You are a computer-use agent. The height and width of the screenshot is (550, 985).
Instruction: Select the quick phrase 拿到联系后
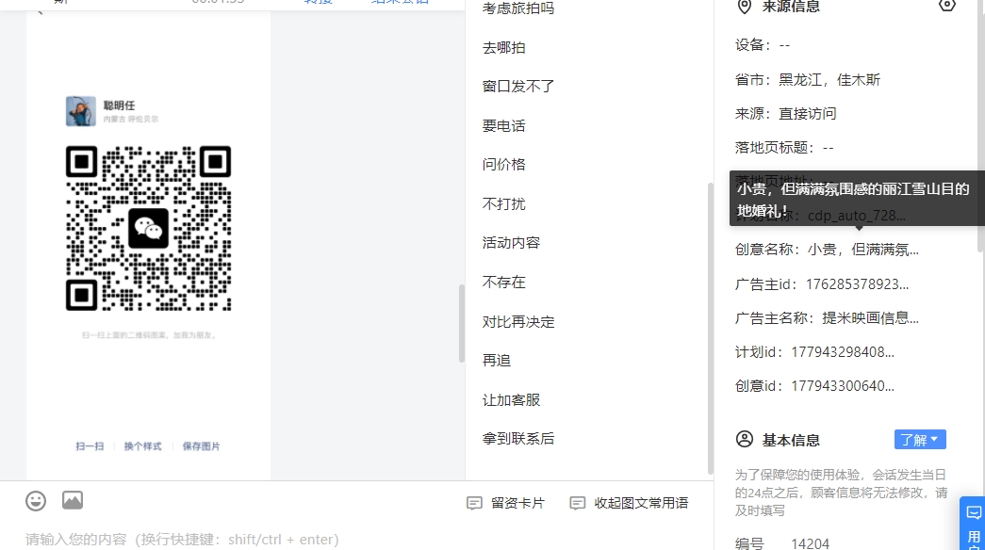pos(518,439)
